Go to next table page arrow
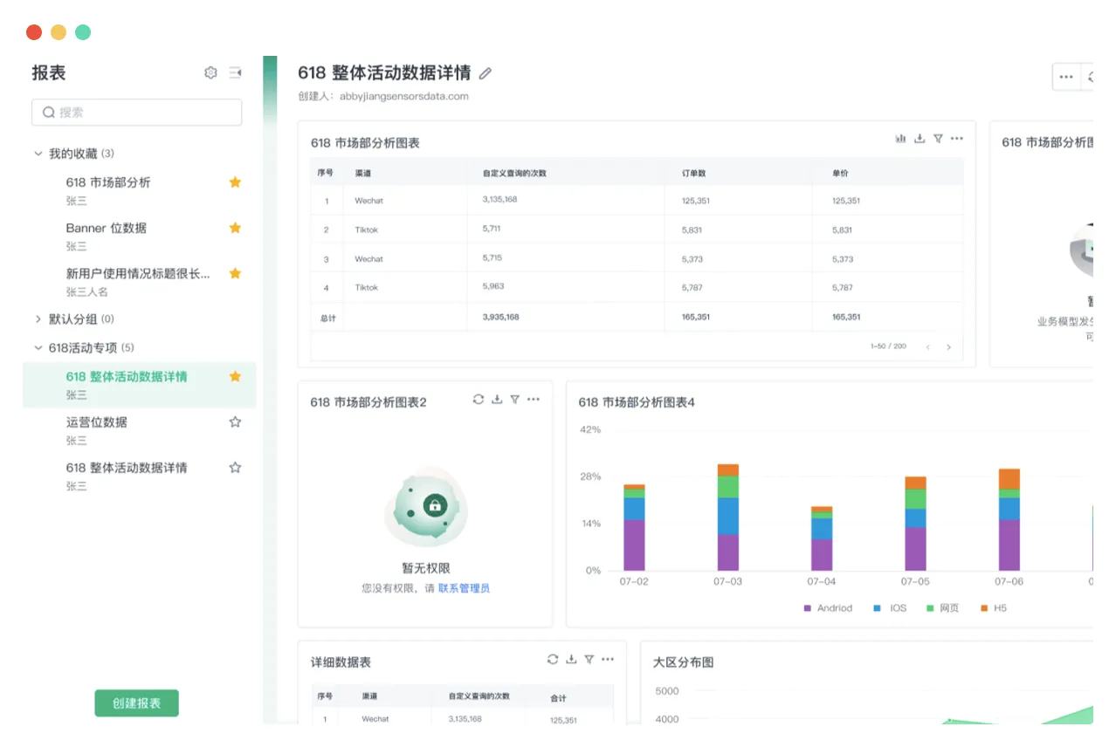Viewport: 1116px width, 754px height. pyautogui.click(x=948, y=347)
